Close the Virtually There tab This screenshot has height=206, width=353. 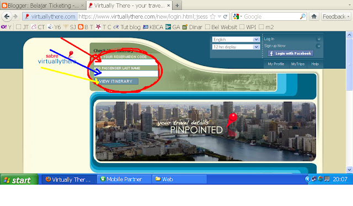click(x=168, y=5)
